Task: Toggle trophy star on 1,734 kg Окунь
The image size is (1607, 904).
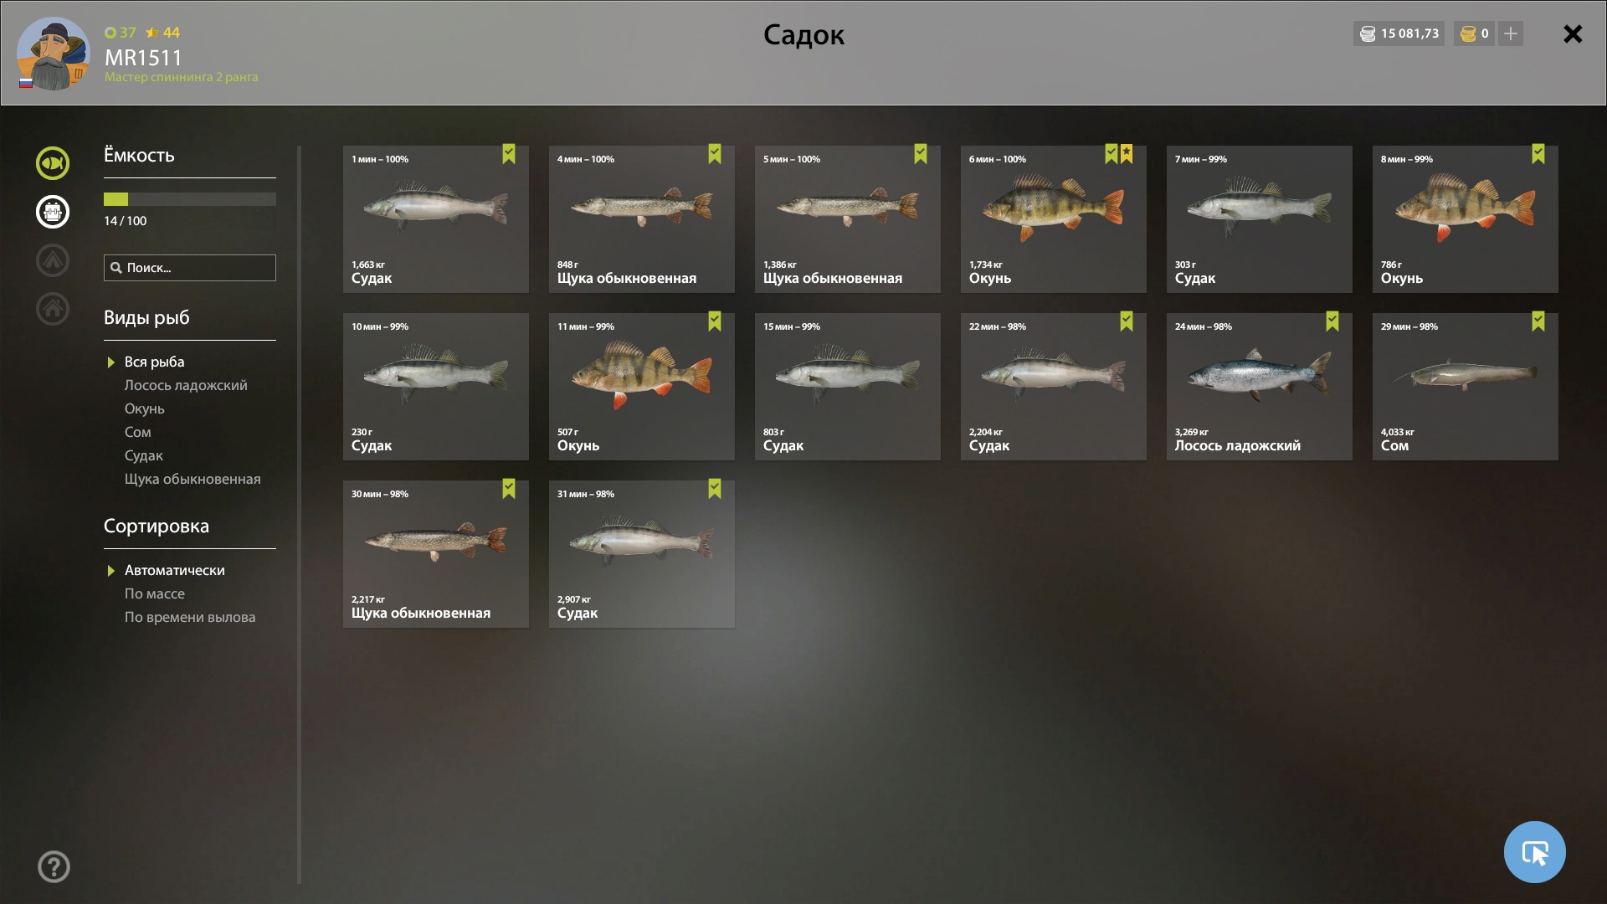Action: click(1127, 154)
